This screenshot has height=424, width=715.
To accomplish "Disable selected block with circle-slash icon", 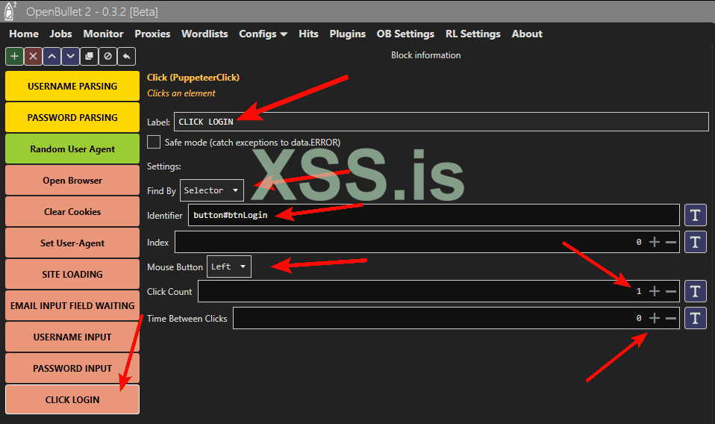I will point(108,57).
